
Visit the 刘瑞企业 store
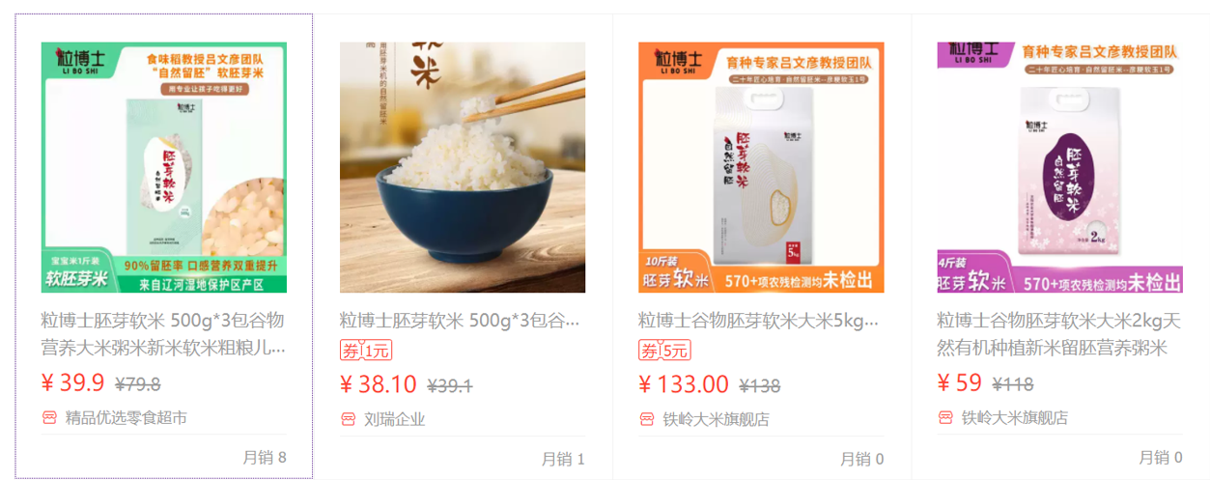click(394, 419)
